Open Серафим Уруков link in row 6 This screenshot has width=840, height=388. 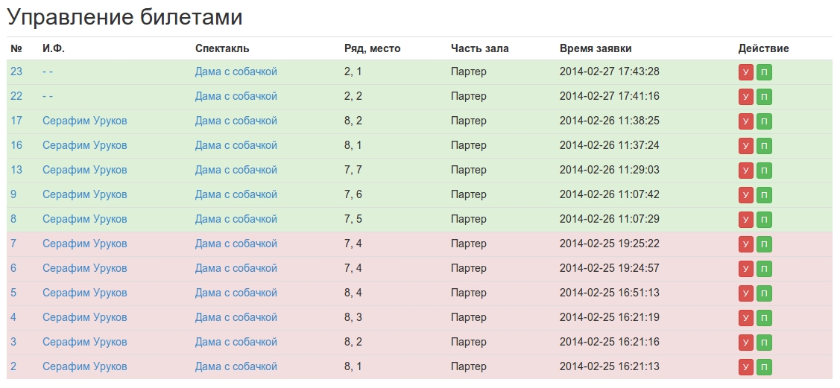pyautogui.click(x=85, y=269)
